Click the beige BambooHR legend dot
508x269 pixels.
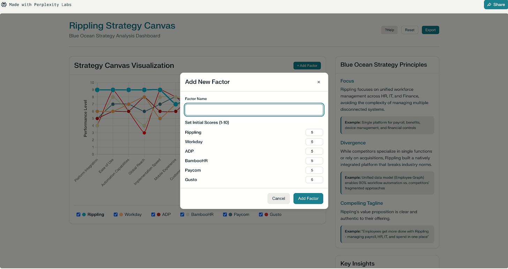pos(188,214)
